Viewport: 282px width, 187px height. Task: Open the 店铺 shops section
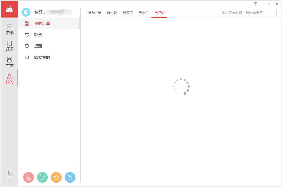point(10,62)
